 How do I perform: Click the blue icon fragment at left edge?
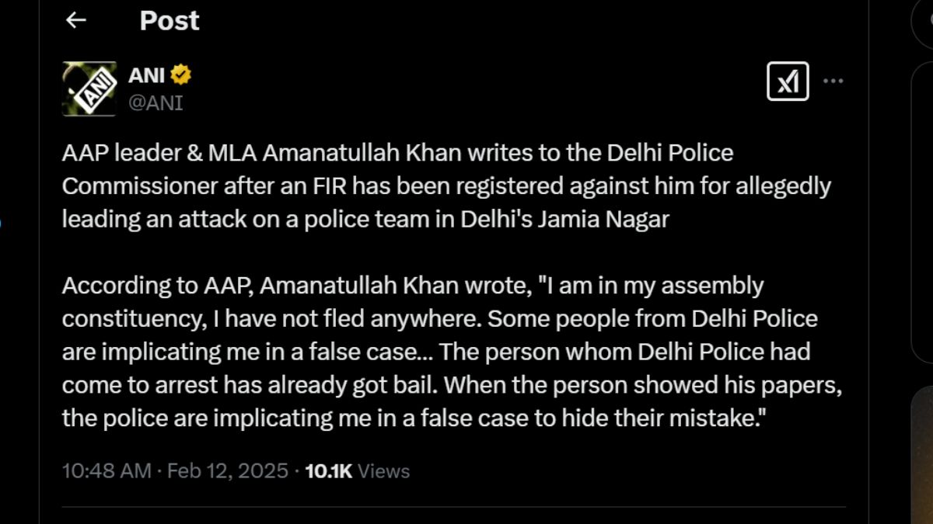(2, 224)
